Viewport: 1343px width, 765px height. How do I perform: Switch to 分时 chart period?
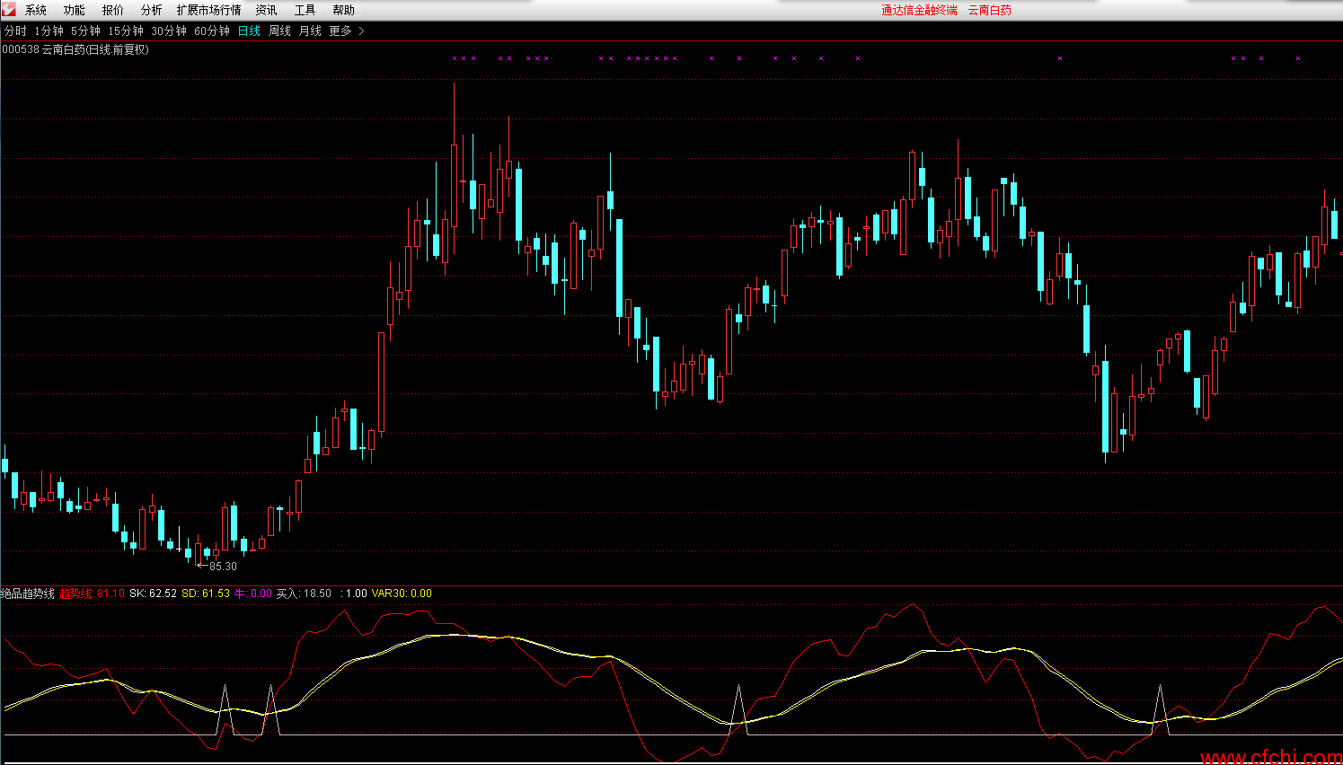pos(16,31)
